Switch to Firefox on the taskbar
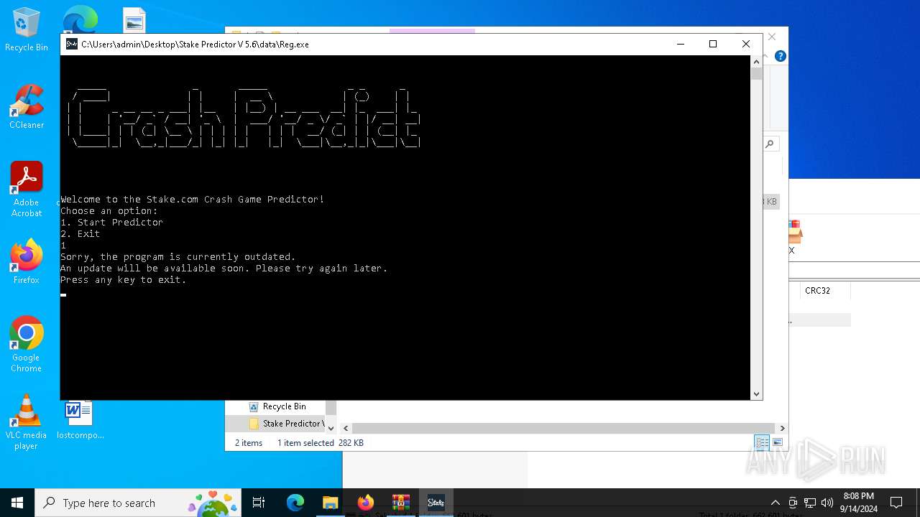The height and width of the screenshot is (517, 920). 366,503
